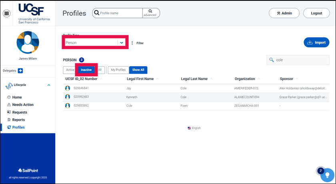Open advanced search

(x=150, y=13)
